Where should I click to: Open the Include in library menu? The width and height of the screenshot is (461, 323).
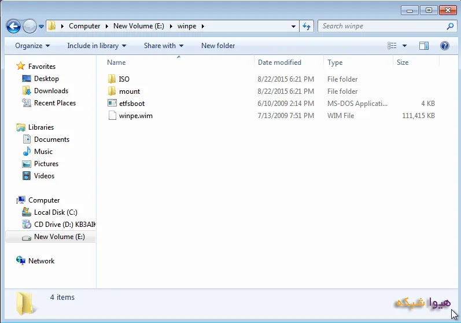click(x=97, y=46)
